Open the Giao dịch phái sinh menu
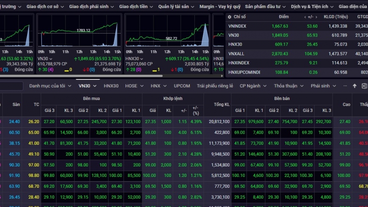The image size is (368, 207). tap(91, 7)
